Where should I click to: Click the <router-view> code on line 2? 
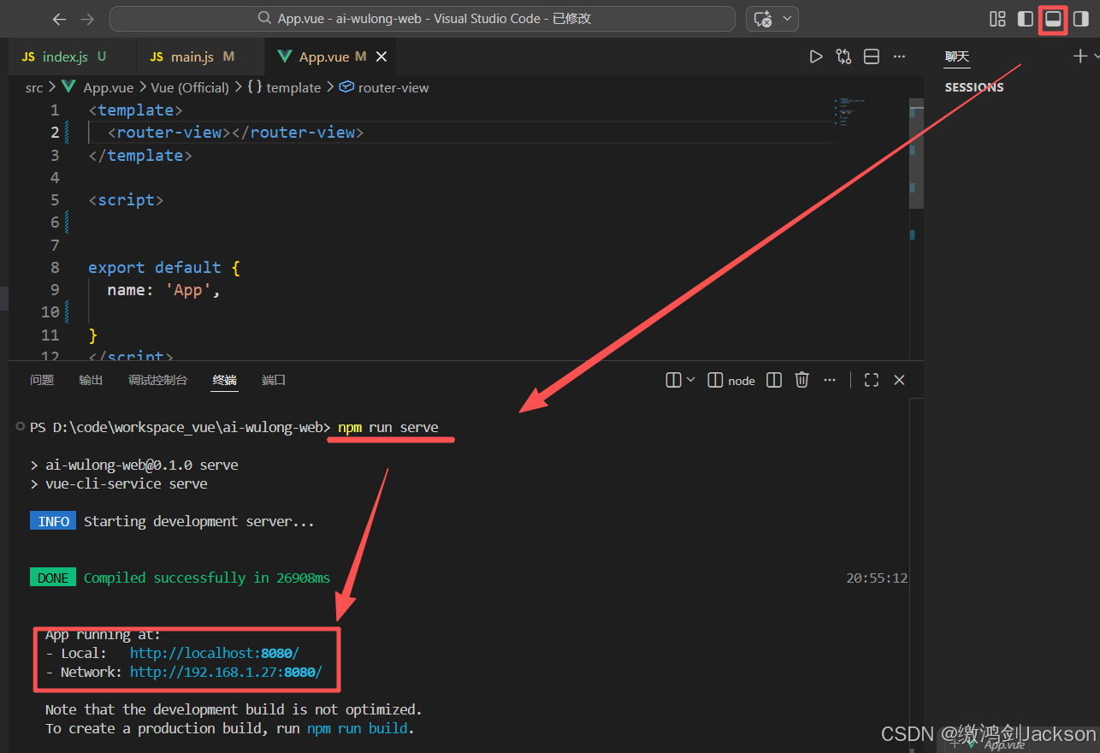(236, 133)
